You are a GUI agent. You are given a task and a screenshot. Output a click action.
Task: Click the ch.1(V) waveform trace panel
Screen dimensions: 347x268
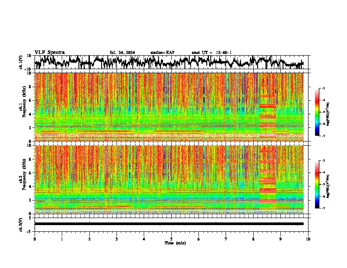pos(172,62)
